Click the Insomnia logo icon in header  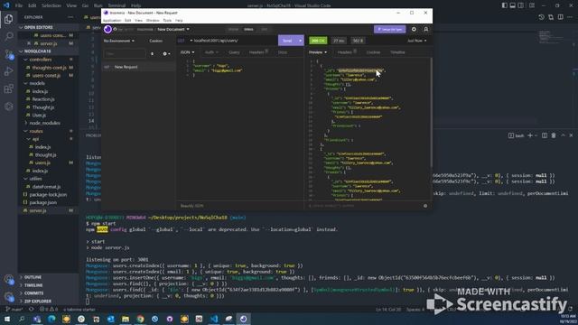107,29
